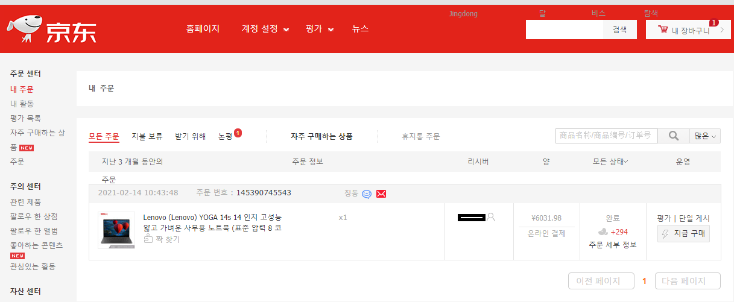Screen dimensions: 734x302
Task: Click the Jingdong hot-search link
Action: [463, 13]
